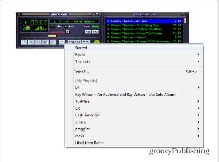219x162 pixels.
Task: Close the Spotiamp main window
Action: pyautogui.click(x=100, y=14)
